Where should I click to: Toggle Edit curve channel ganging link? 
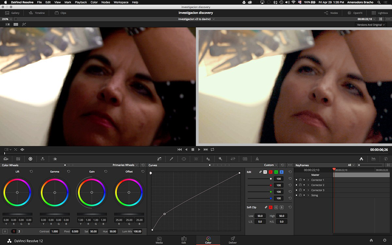pos(261,172)
